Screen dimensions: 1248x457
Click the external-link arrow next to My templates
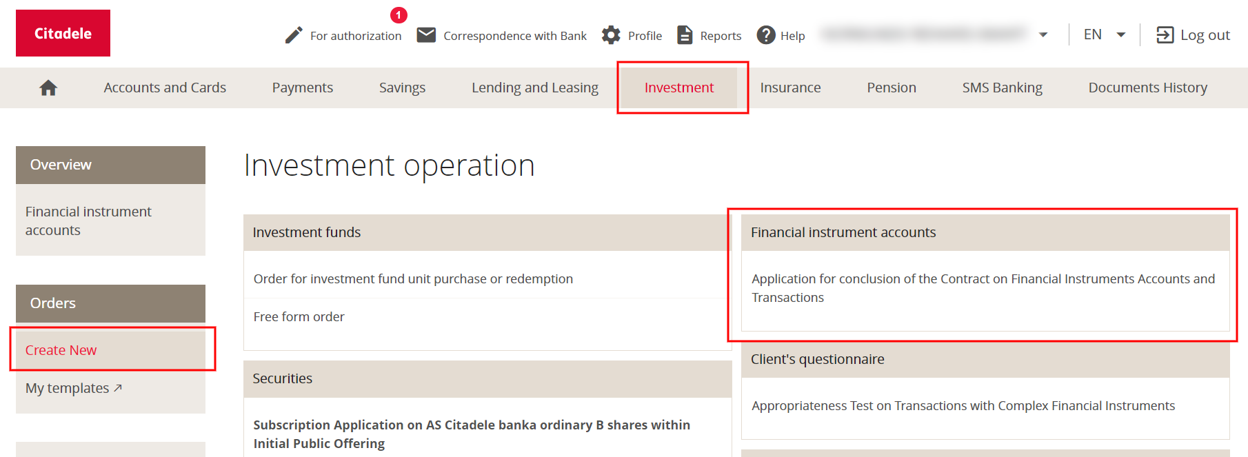[x=118, y=388]
